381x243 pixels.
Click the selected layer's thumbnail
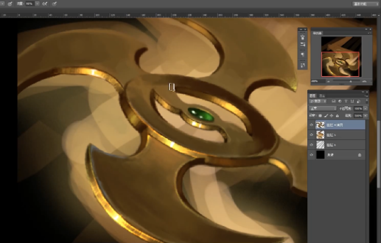(x=320, y=125)
